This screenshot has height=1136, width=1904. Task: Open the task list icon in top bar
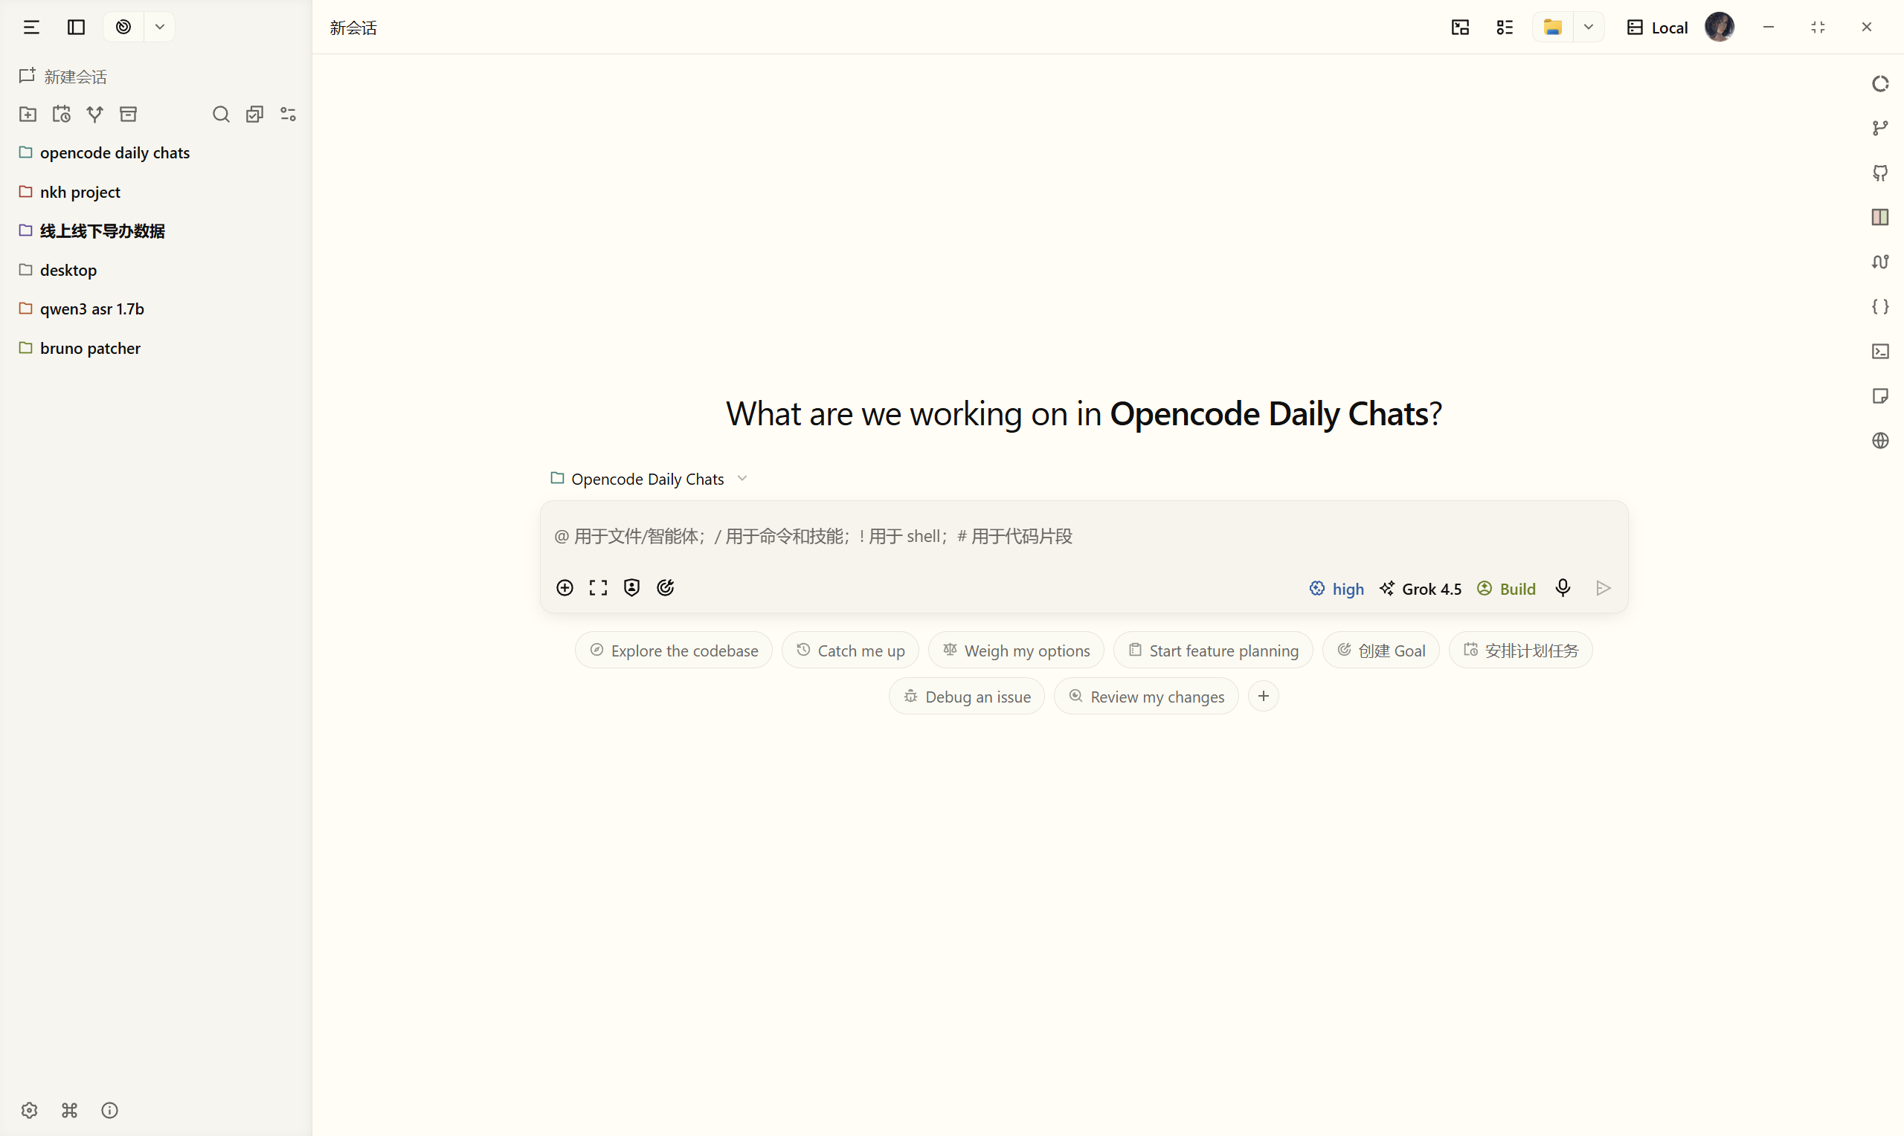tap(1505, 28)
